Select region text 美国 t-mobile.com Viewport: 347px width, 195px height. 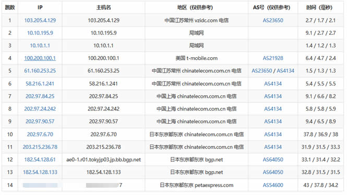[x=197, y=58]
